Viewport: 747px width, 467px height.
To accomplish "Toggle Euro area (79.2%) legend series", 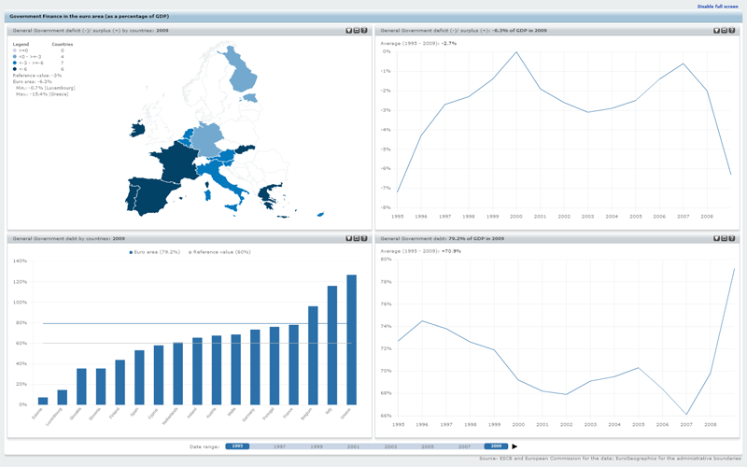I will 157,252.
